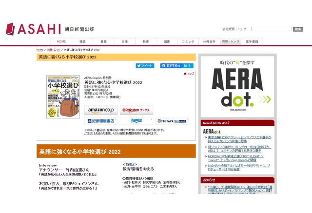Click the Twitter ツイート button
This screenshot has width=312, height=213.
pos(145,66)
